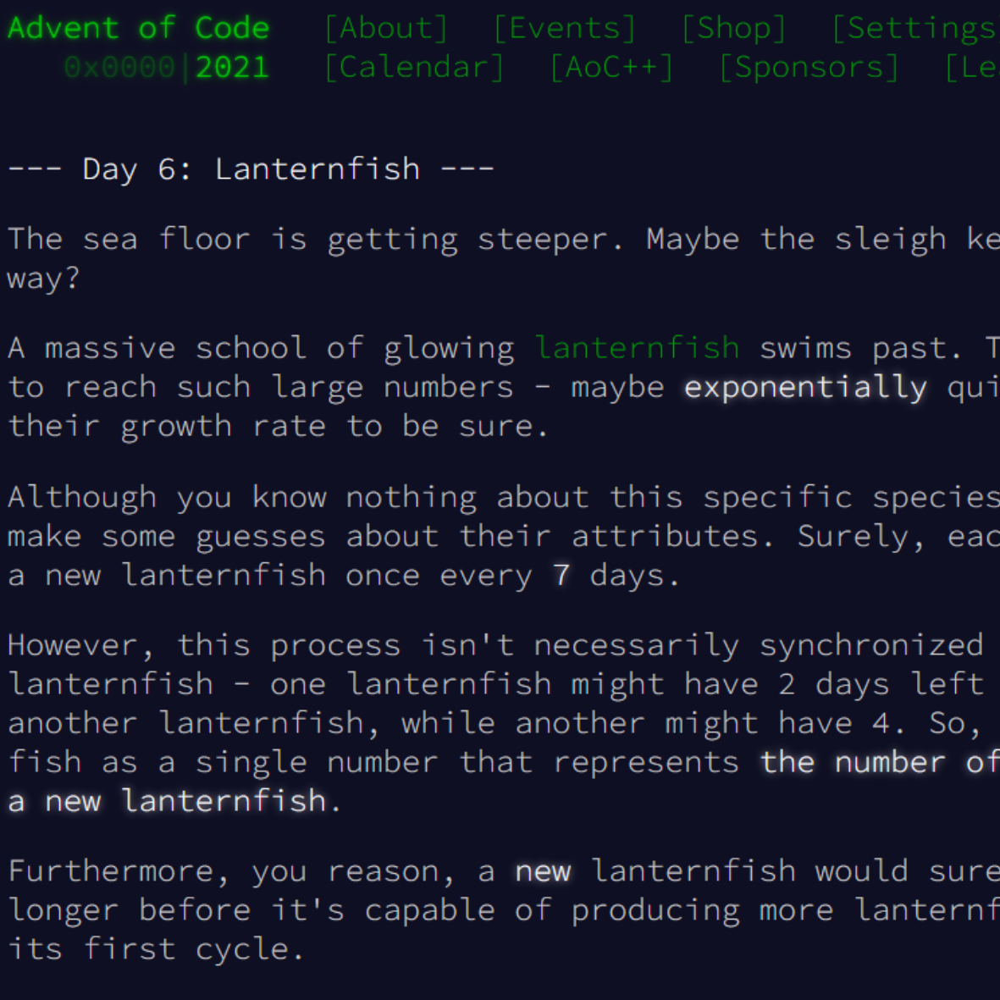Click the highlighted word "new" after Furthermore
Image resolution: width=1000 pixels, height=1000 pixels.
(543, 870)
